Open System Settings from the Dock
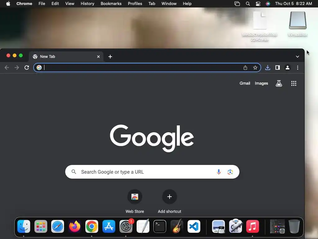The height and width of the screenshot is (239, 318). pos(126,227)
